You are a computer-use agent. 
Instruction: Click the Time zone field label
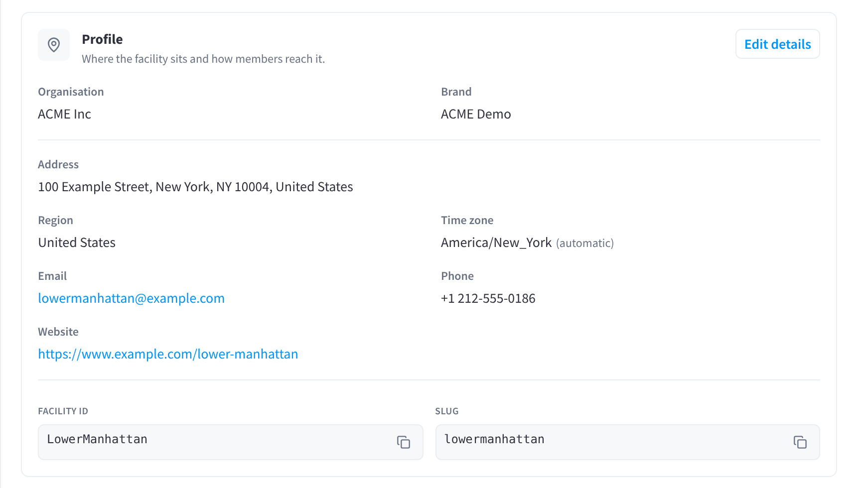[x=467, y=220]
